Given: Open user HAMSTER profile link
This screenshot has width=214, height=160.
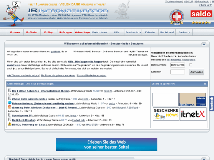Looking at the screenshot, I should [92, 124].
